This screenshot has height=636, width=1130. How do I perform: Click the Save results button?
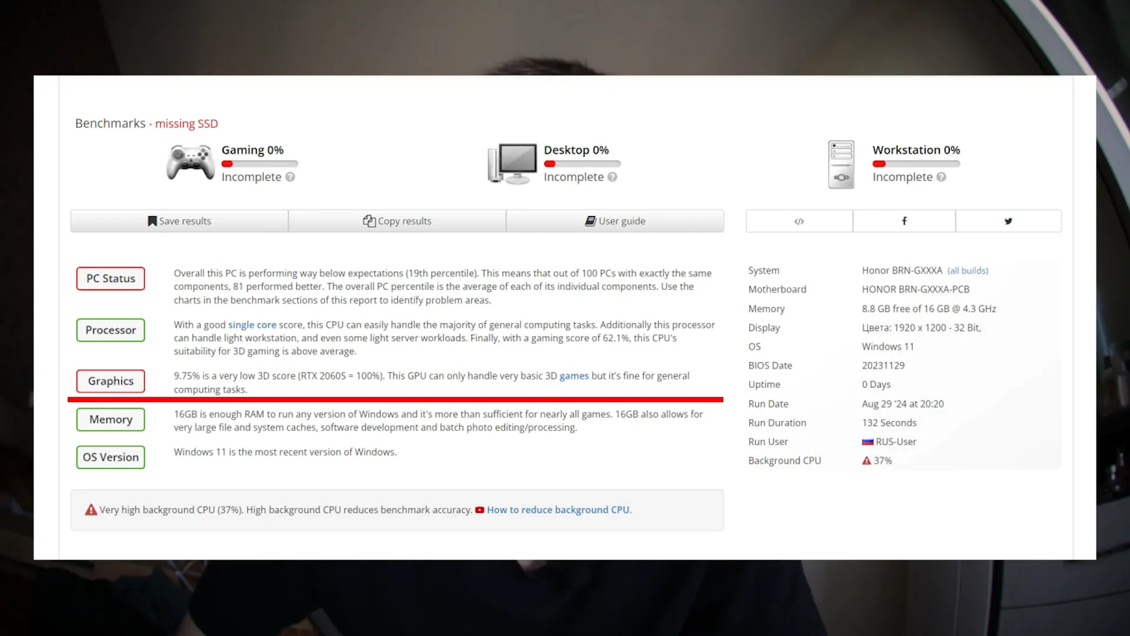[180, 221]
